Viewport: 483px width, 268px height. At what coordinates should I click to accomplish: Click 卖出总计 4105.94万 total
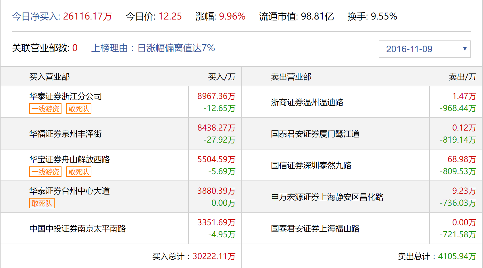pyautogui.click(x=437, y=256)
